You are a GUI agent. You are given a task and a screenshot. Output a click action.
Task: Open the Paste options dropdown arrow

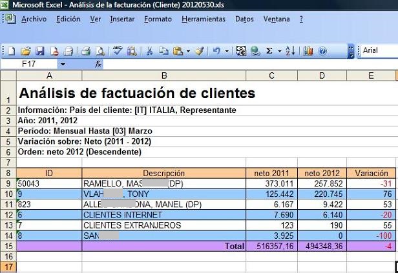pos(188,50)
